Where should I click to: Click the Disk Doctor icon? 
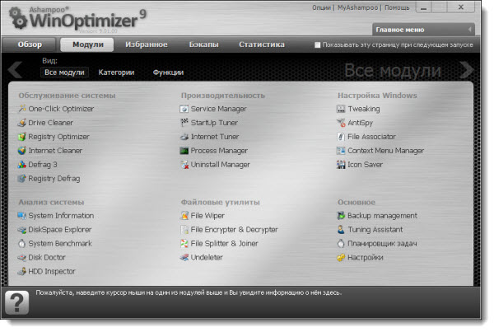coord(22,257)
